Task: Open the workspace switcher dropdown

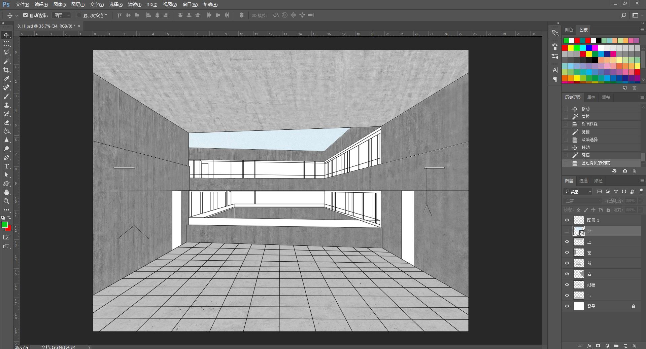Action: [637, 15]
